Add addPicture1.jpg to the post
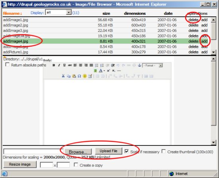The height and width of the screenshot is (178, 219). tap(204, 52)
